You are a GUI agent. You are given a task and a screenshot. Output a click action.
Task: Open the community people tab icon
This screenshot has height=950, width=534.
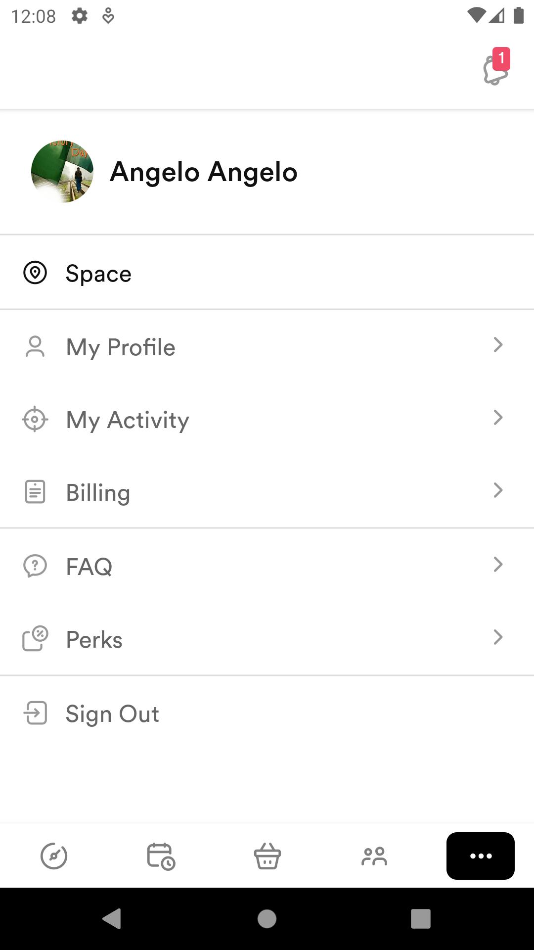tap(374, 856)
